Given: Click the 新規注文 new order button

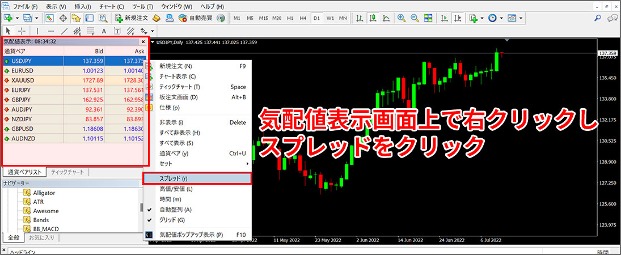Looking at the screenshot, I should pyautogui.click(x=132, y=18).
